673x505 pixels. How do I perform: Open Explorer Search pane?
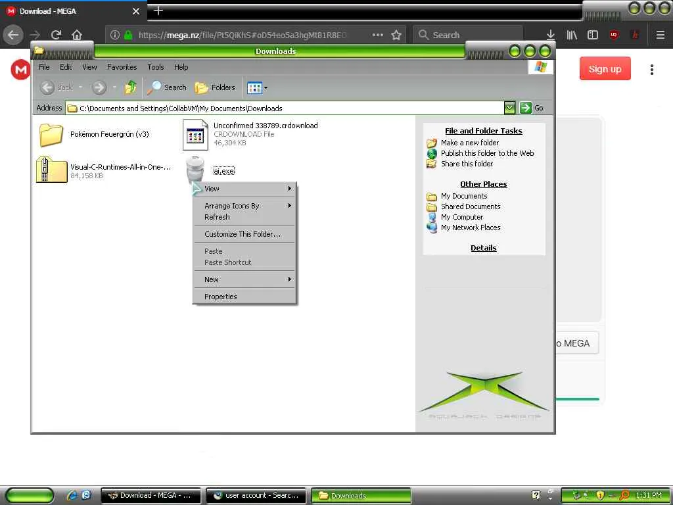pos(166,87)
